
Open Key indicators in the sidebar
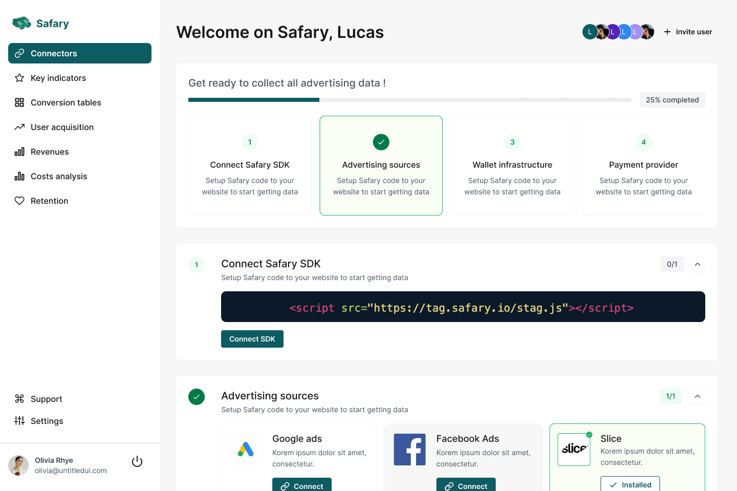[x=80, y=78]
